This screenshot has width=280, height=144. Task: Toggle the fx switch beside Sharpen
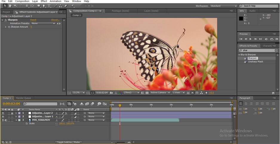click(6, 20)
